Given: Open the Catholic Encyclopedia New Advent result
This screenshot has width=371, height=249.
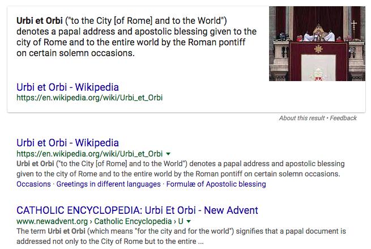Looking at the screenshot, I should (x=137, y=210).
